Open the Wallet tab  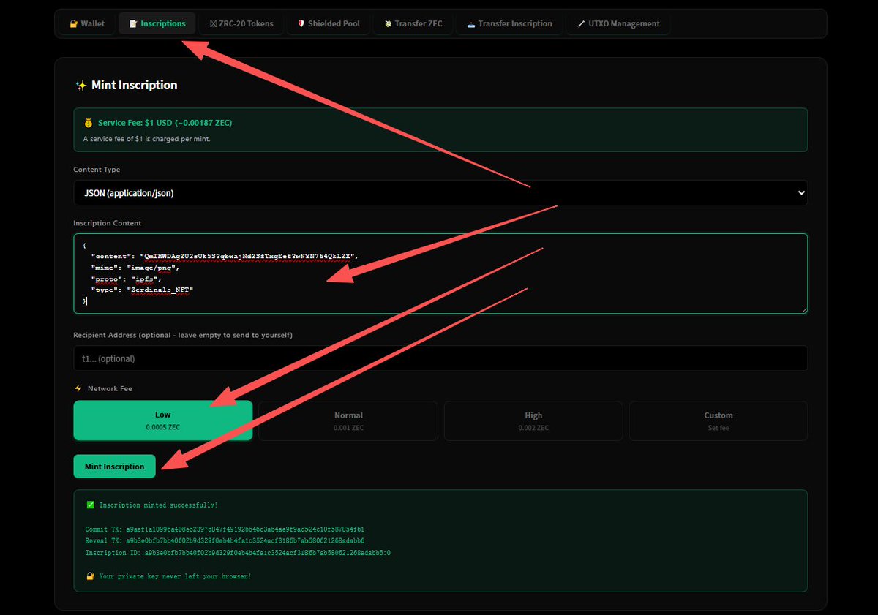tap(87, 23)
